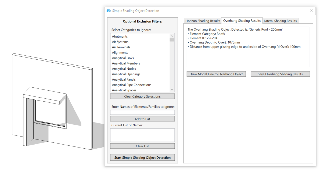Open the Lateral Shading Results tab
The image size is (322, 172).
(280, 21)
